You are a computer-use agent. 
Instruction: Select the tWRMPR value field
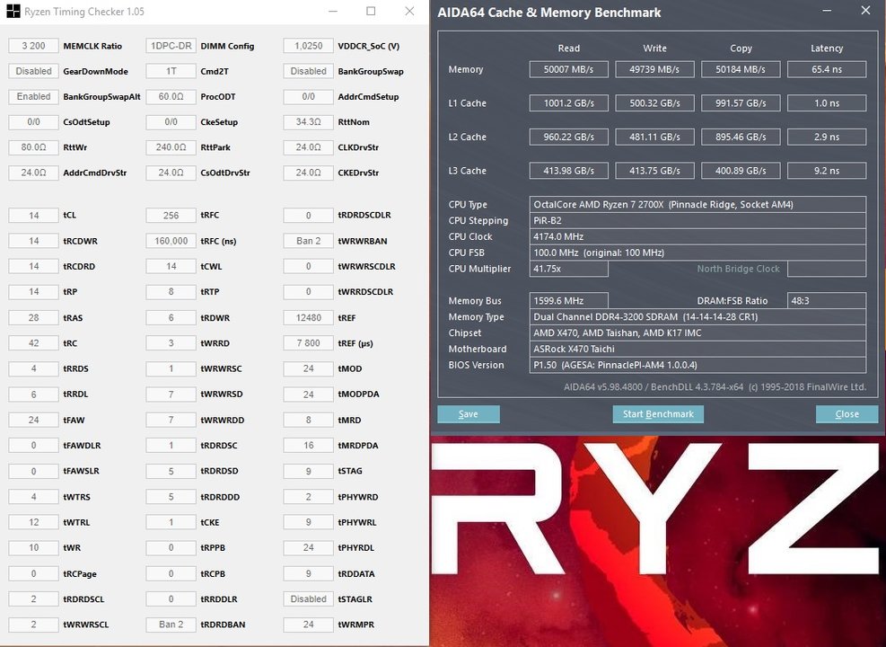pyautogui.click(x=308, y=625)
